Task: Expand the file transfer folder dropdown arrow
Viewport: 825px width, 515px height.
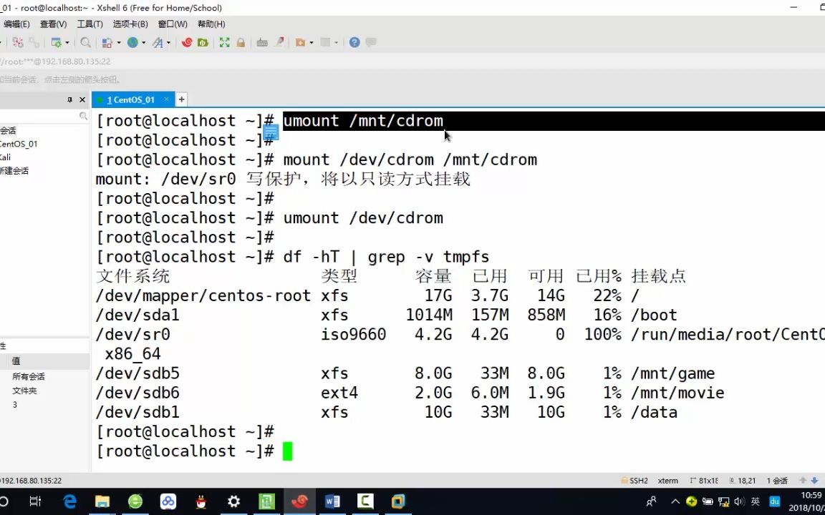Action: tap(311, 43)
